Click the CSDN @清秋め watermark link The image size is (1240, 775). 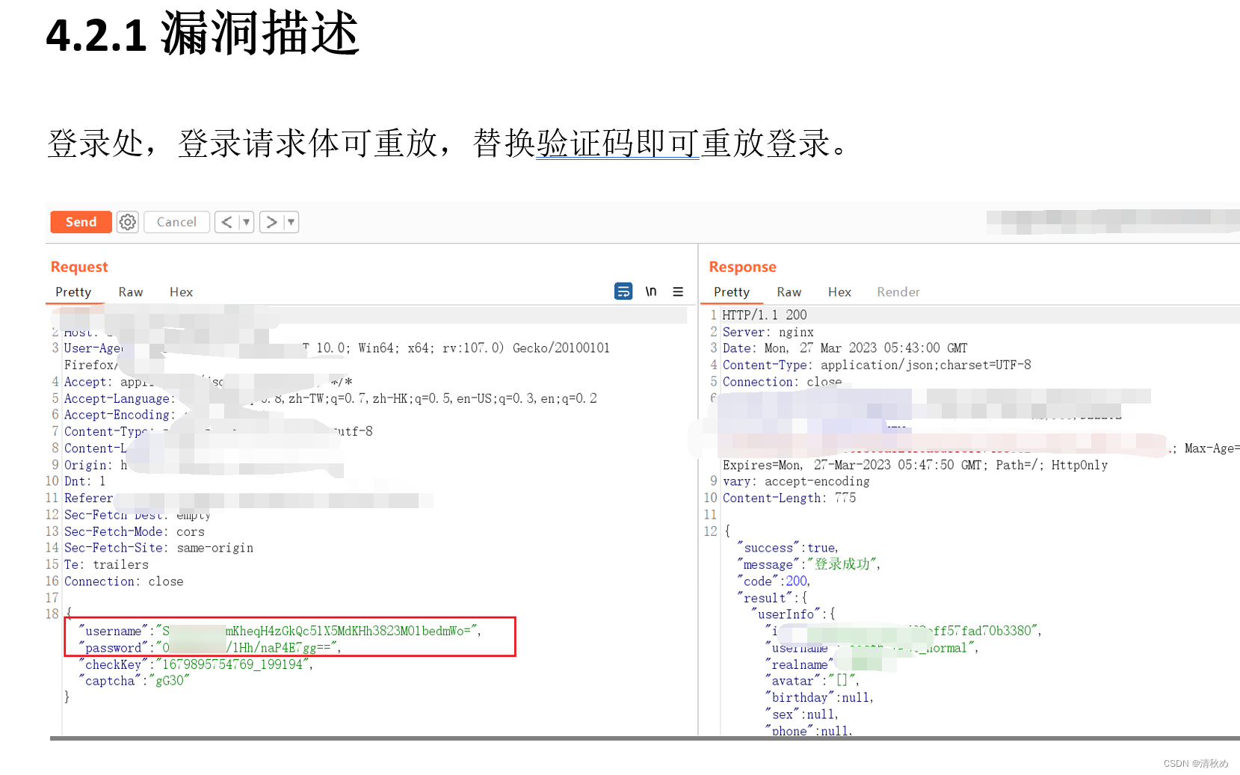click(1196, 763)
